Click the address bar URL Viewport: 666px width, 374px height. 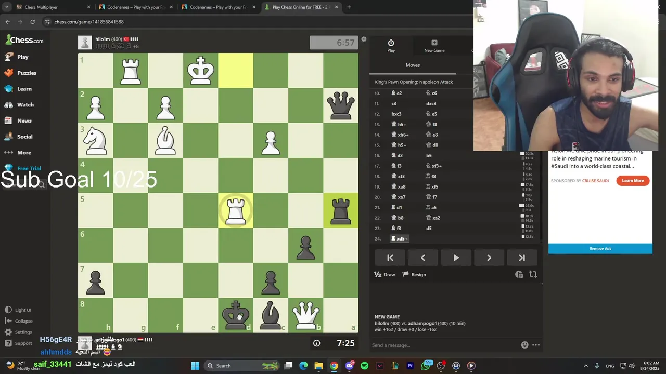(x=89, y=22)
